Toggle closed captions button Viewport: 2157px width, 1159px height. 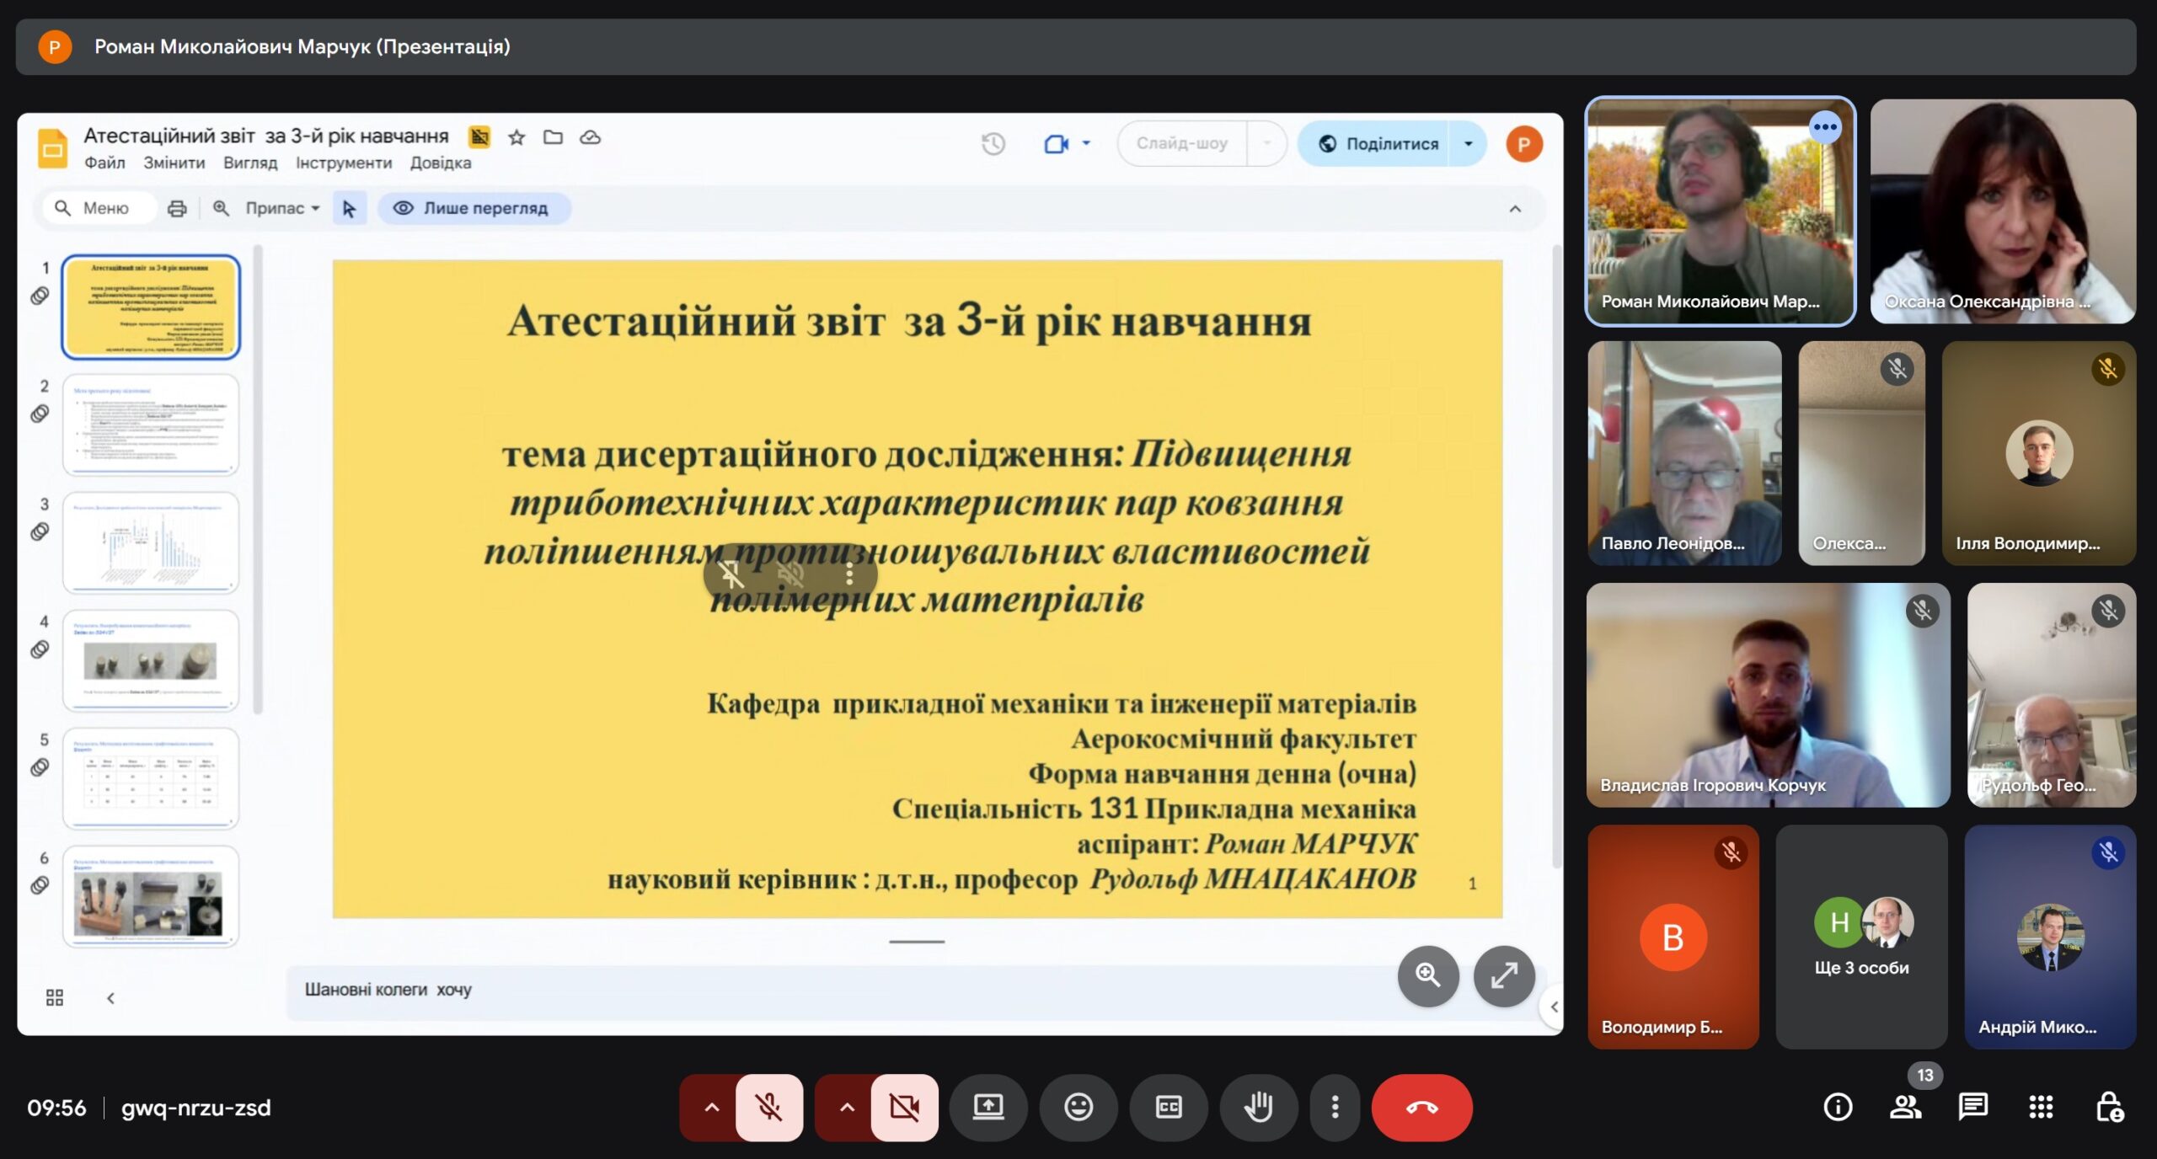1168,1107
